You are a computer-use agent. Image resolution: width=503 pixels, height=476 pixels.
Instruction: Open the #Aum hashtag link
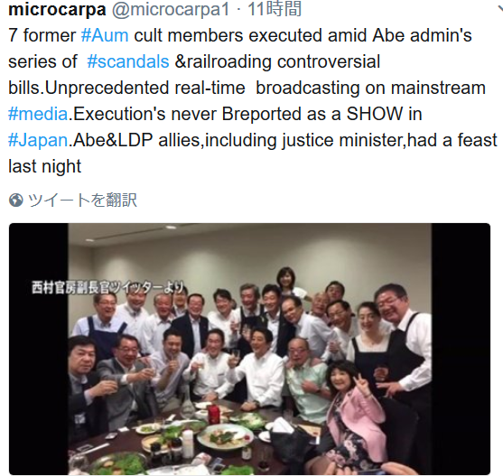coord(105,35)
